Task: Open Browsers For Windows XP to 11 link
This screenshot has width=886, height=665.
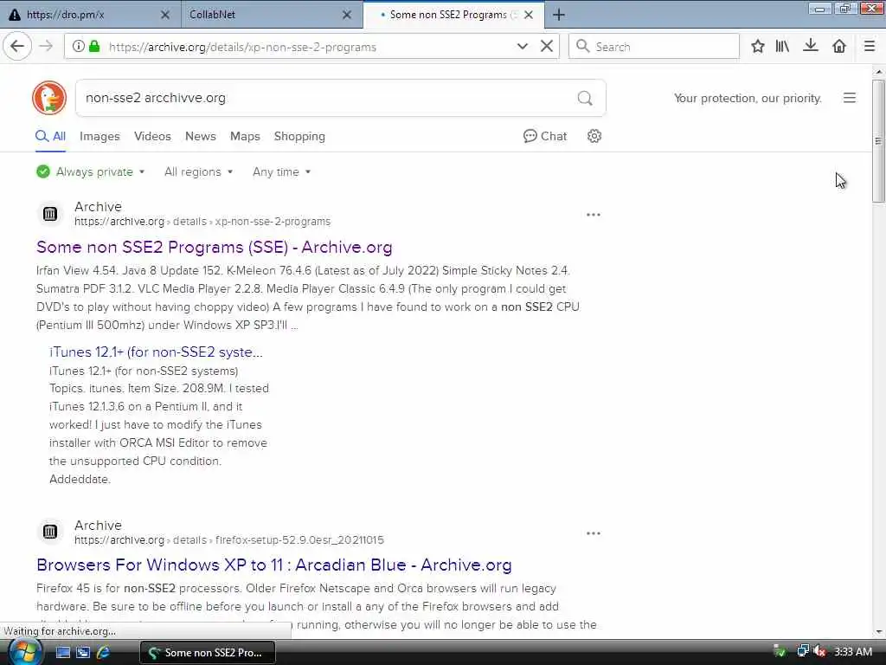Action: tap(274, 565)
